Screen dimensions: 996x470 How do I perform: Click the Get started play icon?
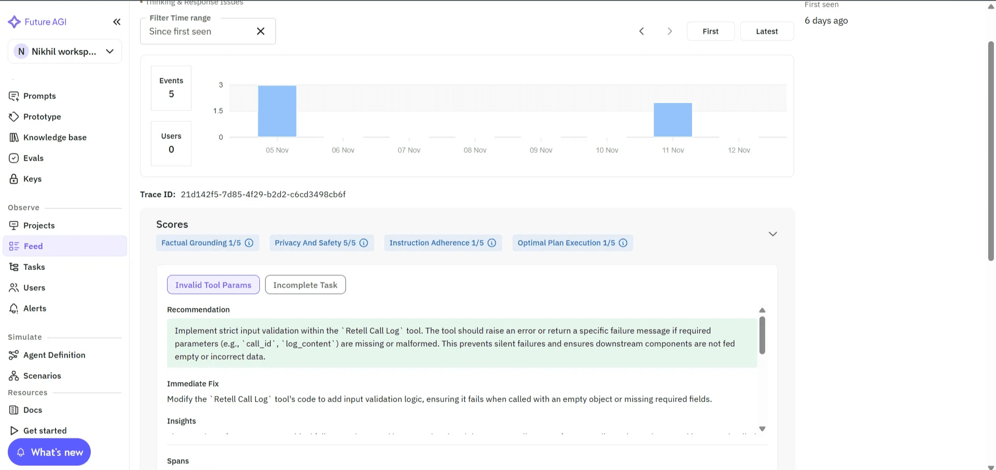14,431
